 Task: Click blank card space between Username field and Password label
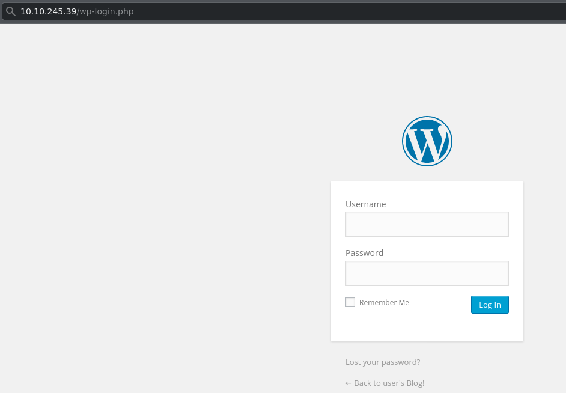point(427,243)
